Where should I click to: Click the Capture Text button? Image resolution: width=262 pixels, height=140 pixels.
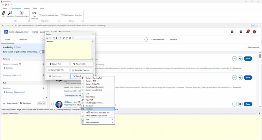coord(58,64)
